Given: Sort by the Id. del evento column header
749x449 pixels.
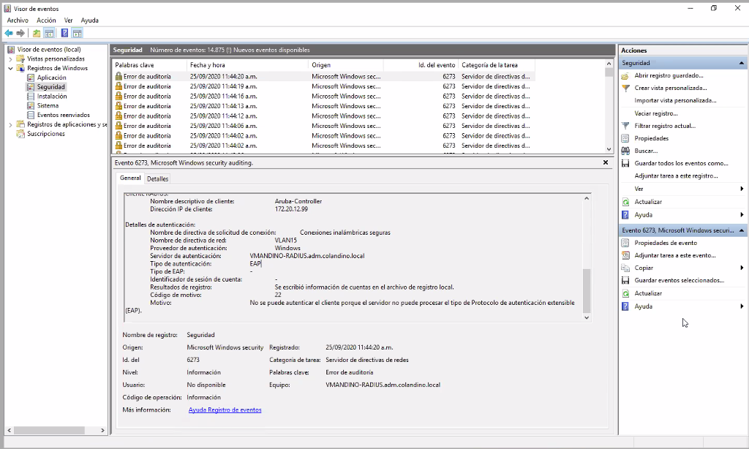Looking at the screenshot, I should click(421, 65).
